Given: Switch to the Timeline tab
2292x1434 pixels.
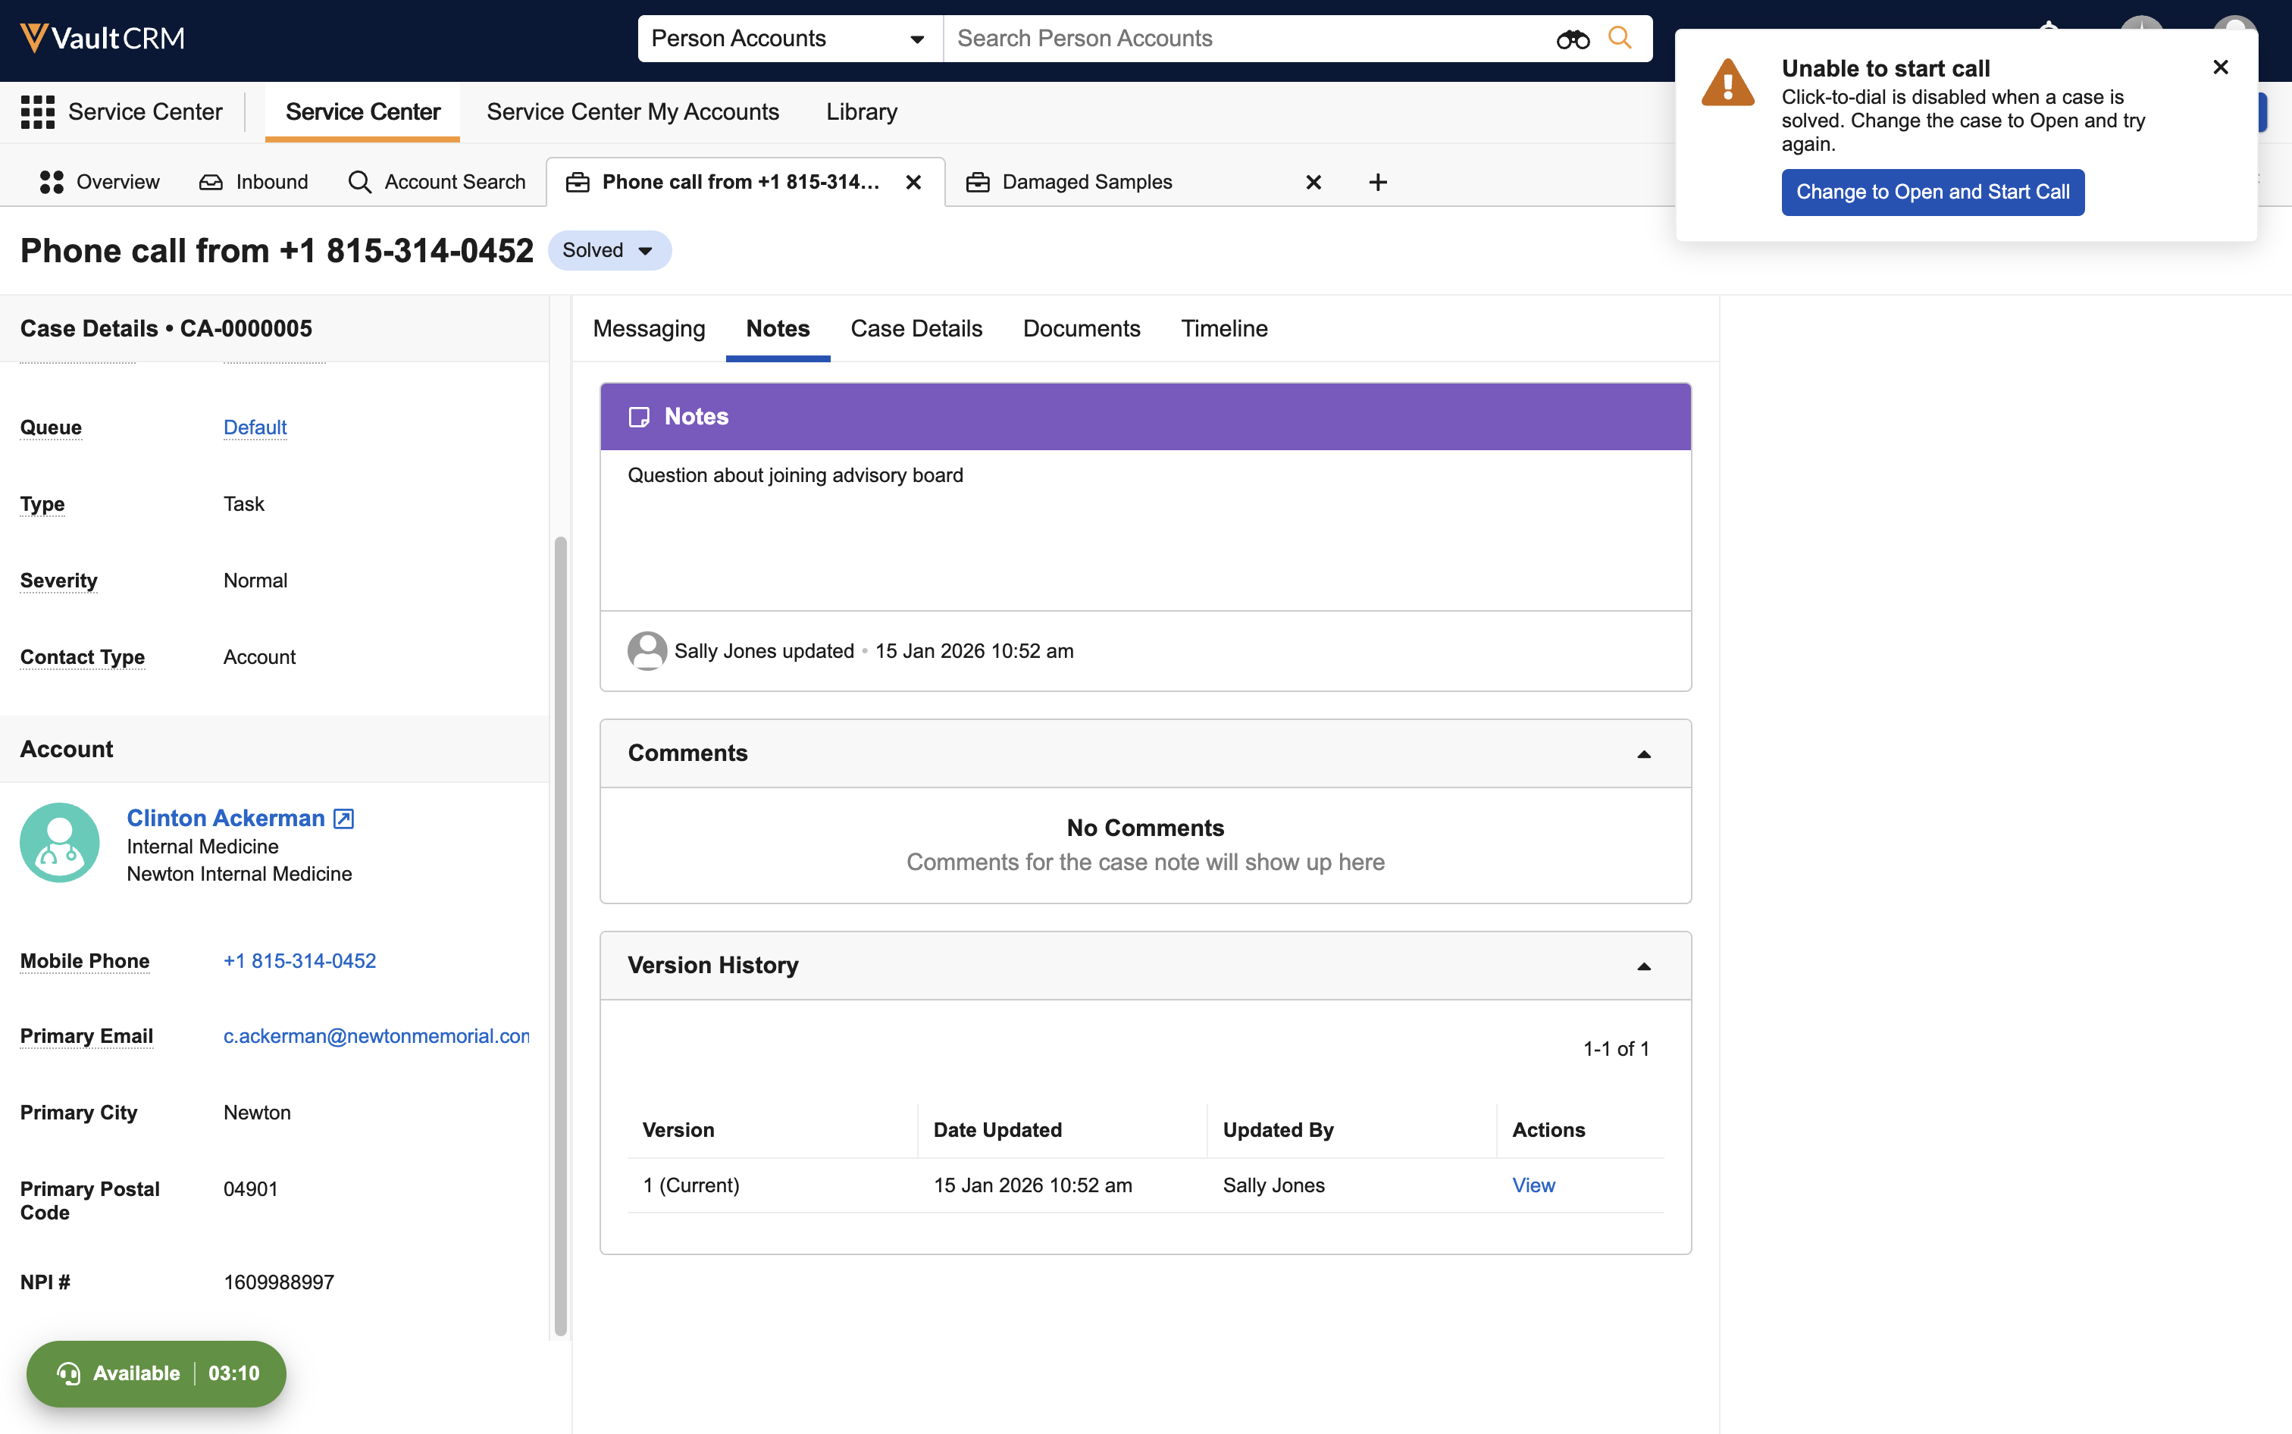Looking at the screenshot, I should pos(1223,328).
